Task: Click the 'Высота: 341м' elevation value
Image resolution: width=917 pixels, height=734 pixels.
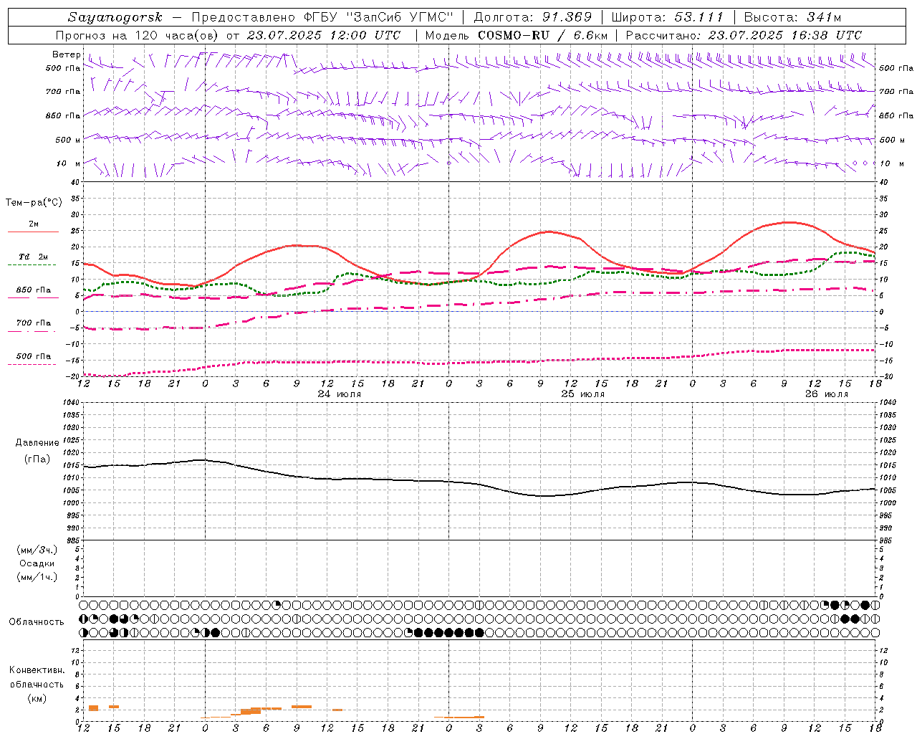Action: 792,17
